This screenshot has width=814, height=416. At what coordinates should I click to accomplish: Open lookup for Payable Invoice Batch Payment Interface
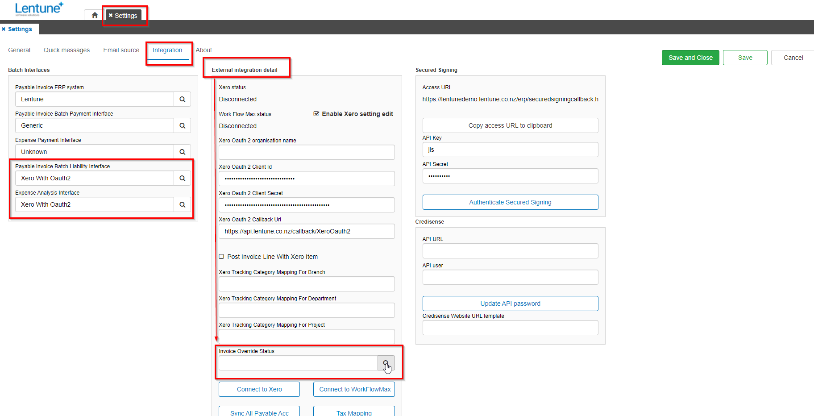(x=183, y=125)
